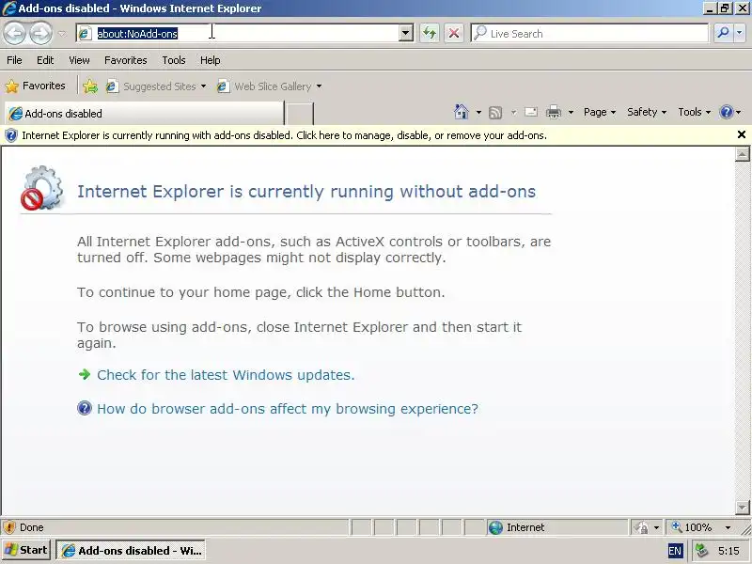Open the search provider dropdown arrow
The width and height of the screenshot is (752, 564).
coord(739,33)
